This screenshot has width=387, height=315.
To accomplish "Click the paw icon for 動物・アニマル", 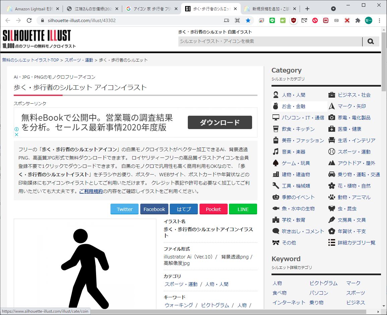I will [x=331, y=197].
